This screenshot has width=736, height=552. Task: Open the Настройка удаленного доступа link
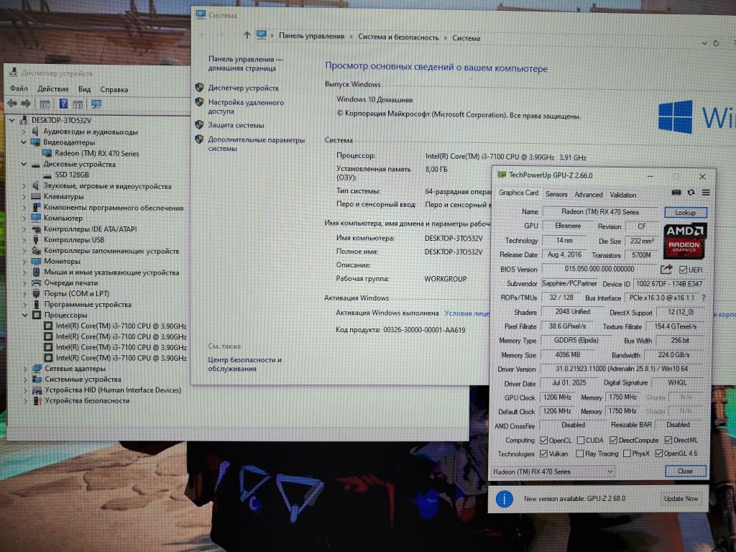[246, 106]
